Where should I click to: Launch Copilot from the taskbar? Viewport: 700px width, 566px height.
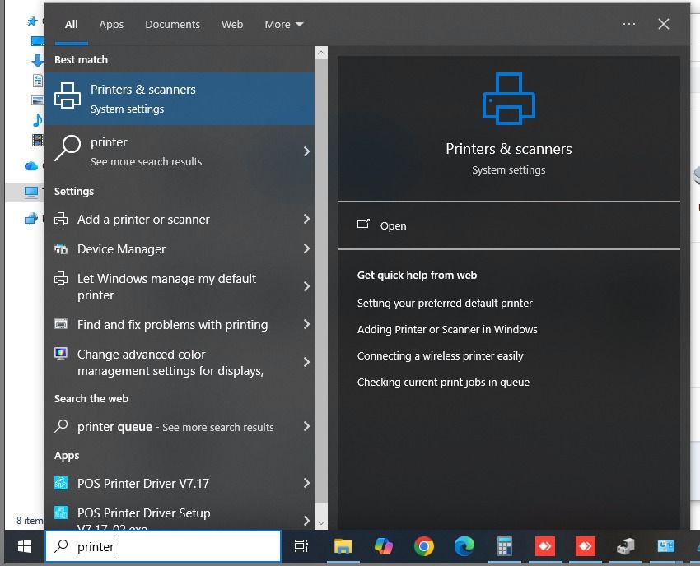[x=383, y=546]
